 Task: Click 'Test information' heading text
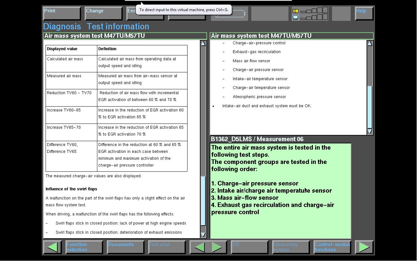coord(118,27)
